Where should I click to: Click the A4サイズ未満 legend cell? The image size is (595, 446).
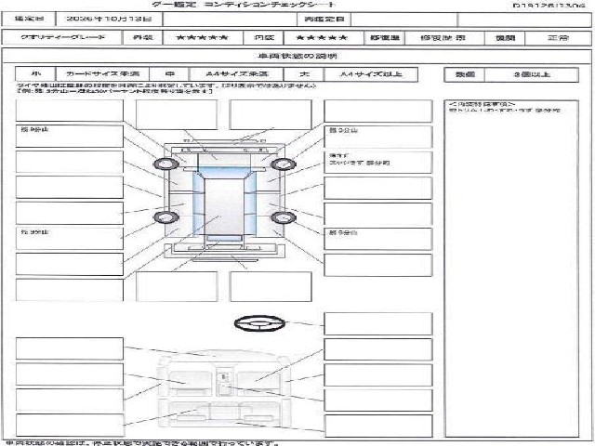click(236, 74)
